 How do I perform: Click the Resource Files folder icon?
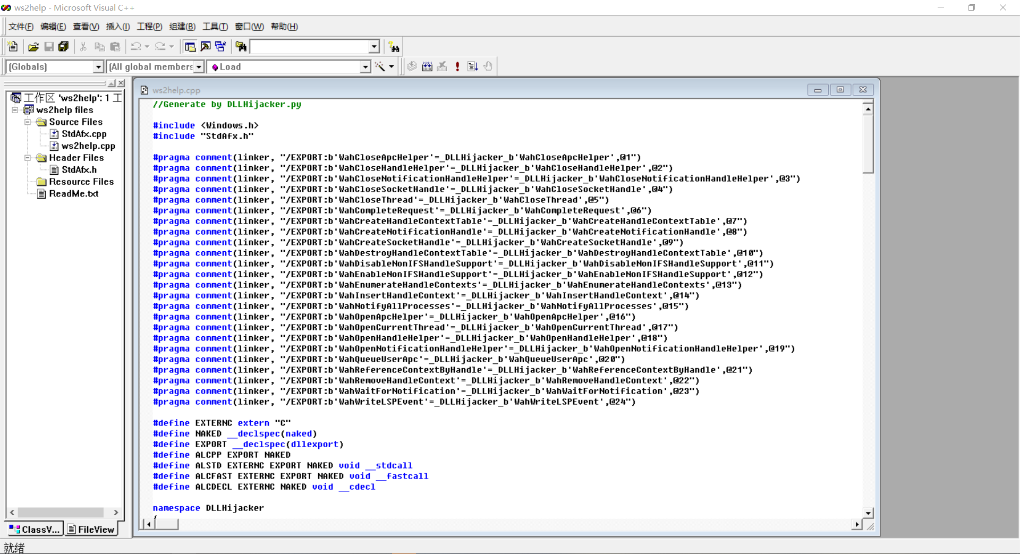point(41,182)
